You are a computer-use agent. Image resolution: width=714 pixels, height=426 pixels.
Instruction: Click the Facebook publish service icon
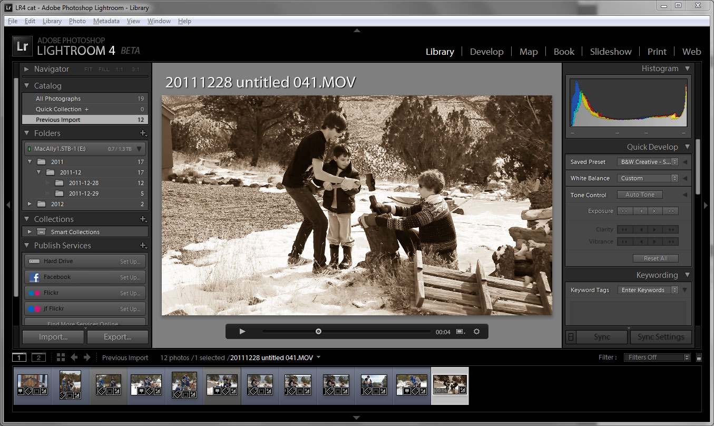click(34, 277)
